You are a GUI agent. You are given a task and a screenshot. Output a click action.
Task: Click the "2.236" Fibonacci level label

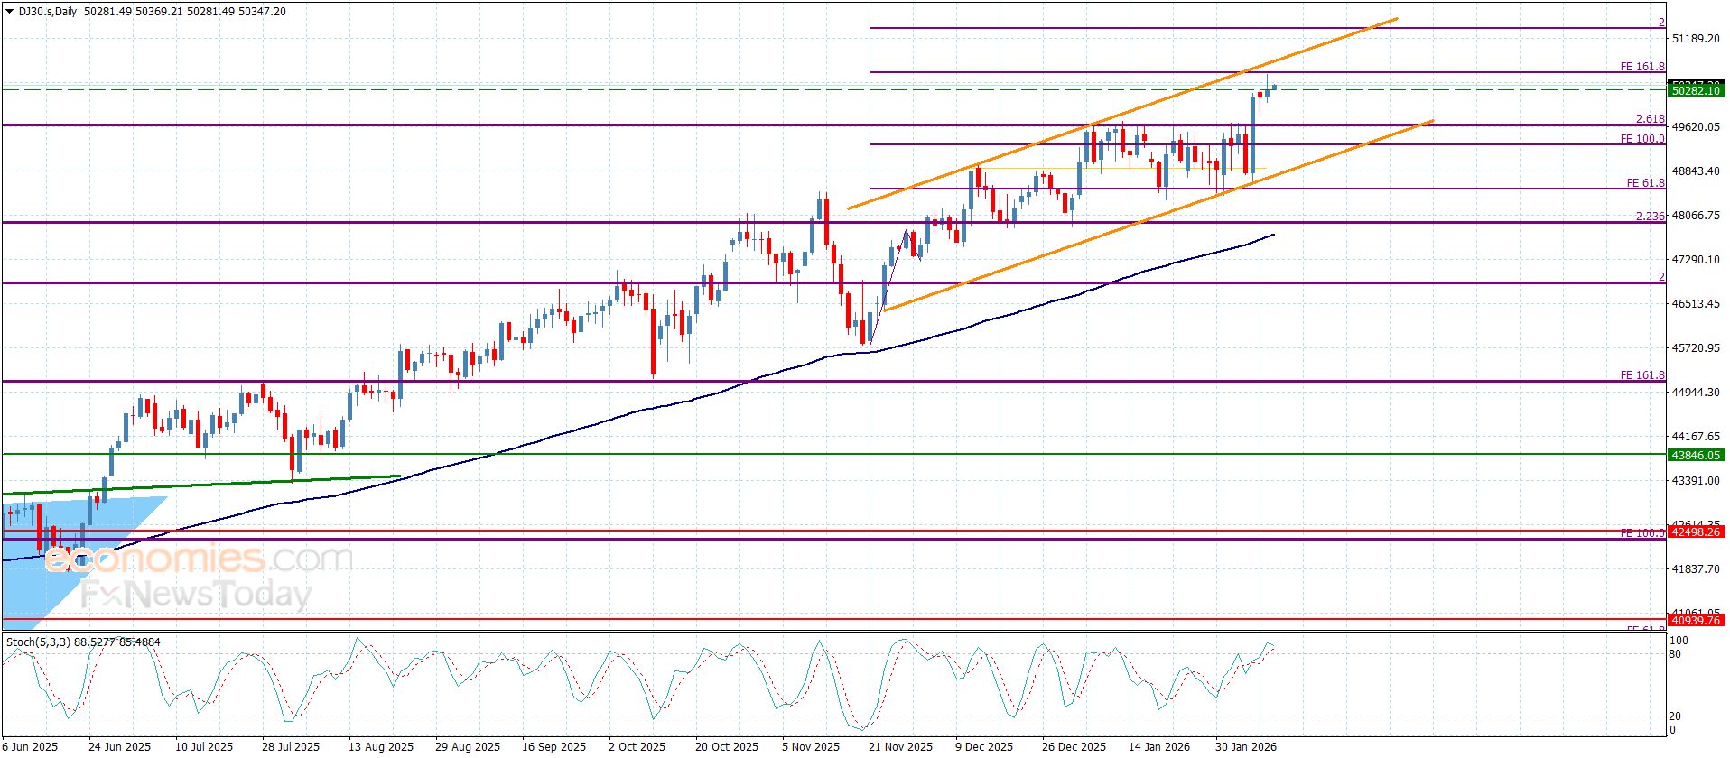(x=1651, y=217)
